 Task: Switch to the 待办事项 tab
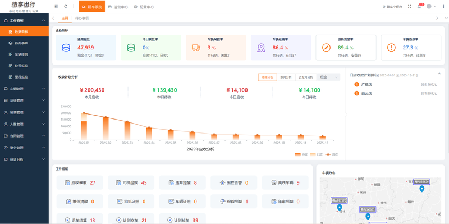82,18
